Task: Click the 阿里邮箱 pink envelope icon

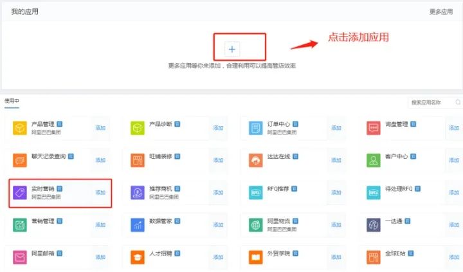Action: [20, 257]
